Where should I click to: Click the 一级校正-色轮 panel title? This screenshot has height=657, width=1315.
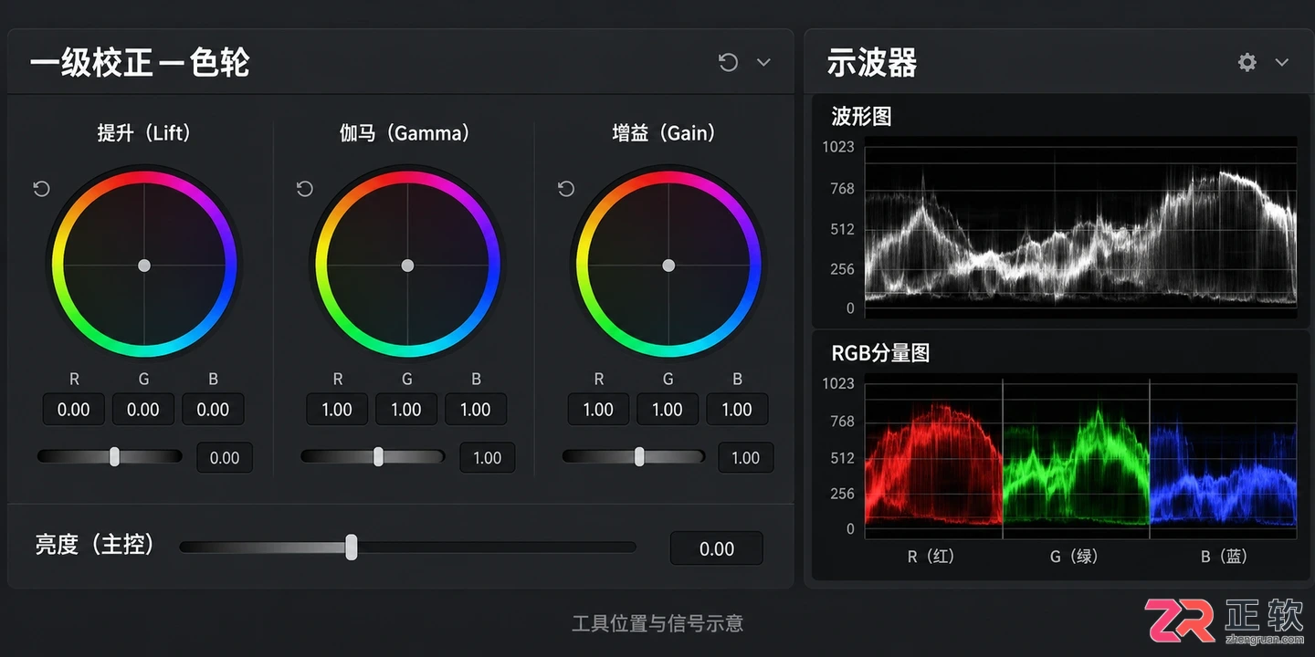pos(140,63)
